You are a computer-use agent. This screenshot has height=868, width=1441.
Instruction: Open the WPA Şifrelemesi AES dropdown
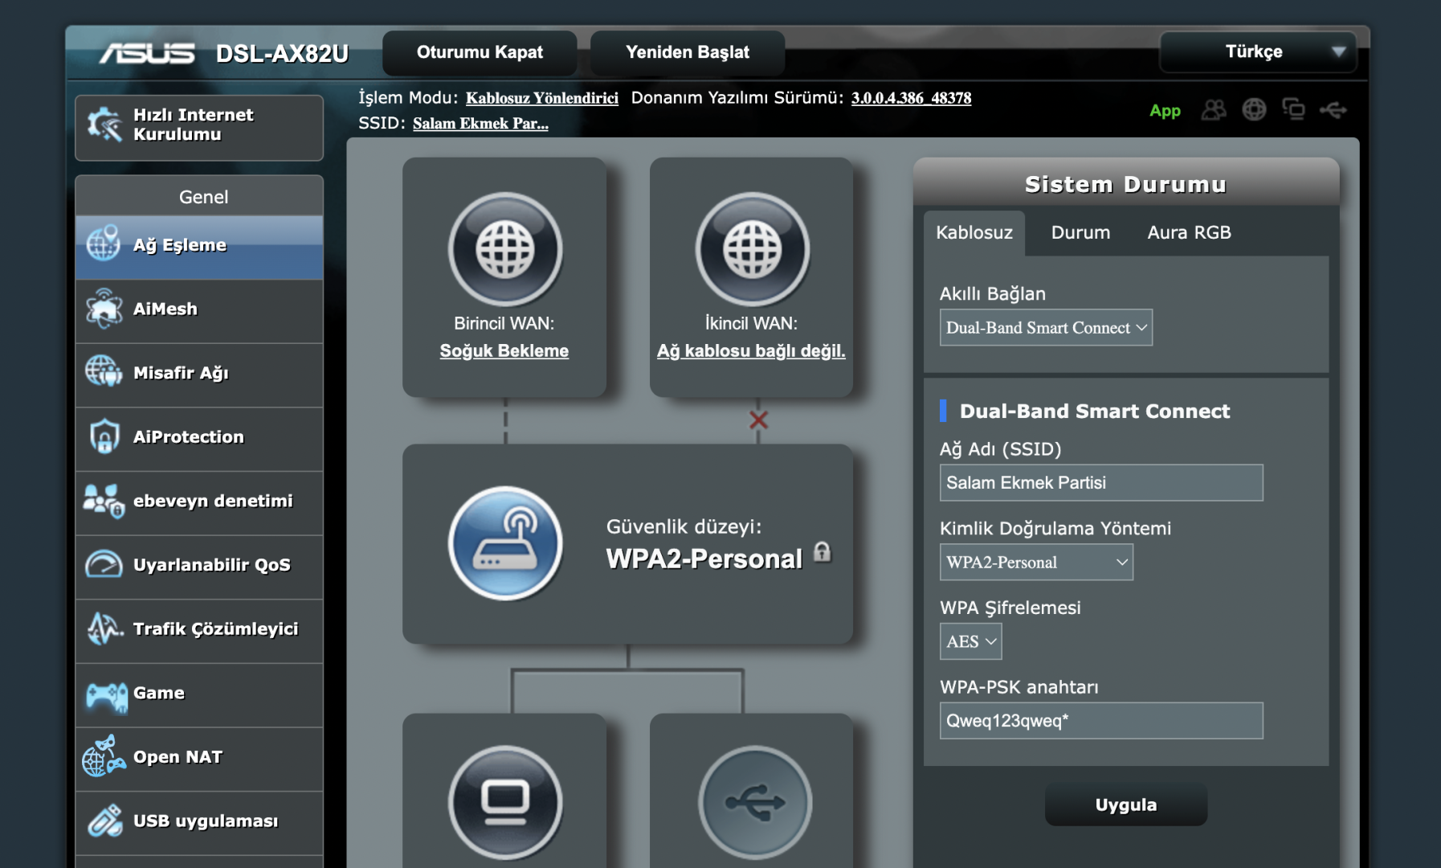point(970,641)
